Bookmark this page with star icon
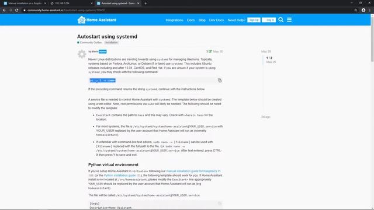Viewport: 374px width, 210px height. (x=356, y=10)
